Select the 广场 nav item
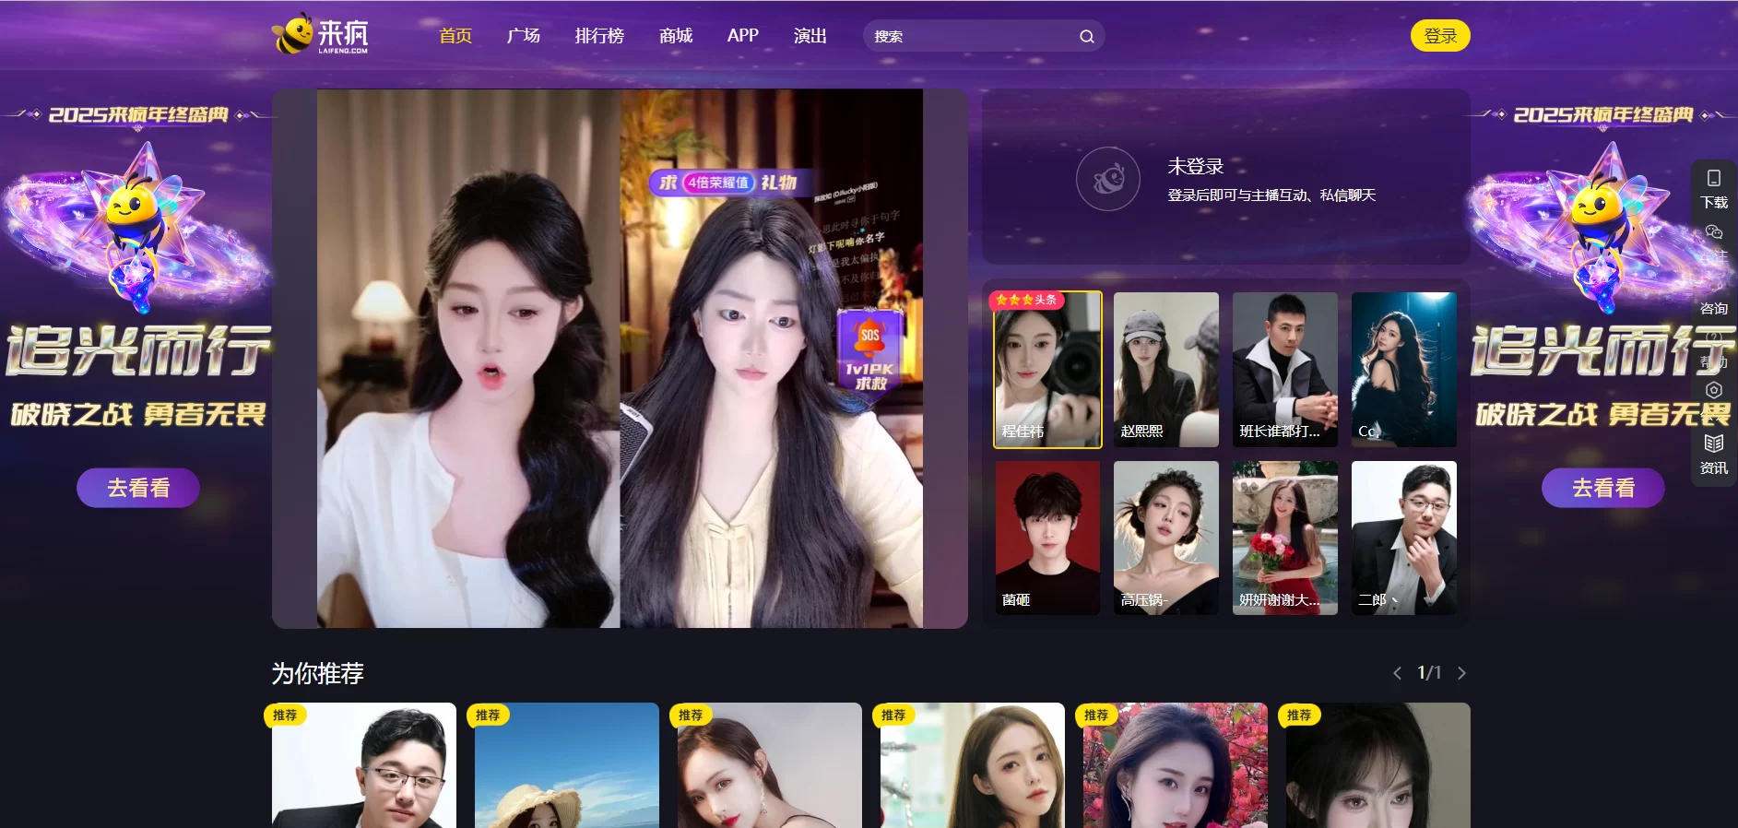 [523, 36]
